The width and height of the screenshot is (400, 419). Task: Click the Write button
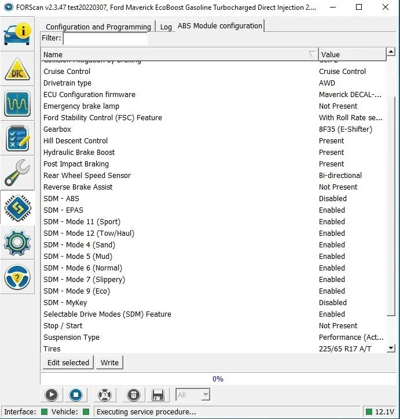coord(109,362)
